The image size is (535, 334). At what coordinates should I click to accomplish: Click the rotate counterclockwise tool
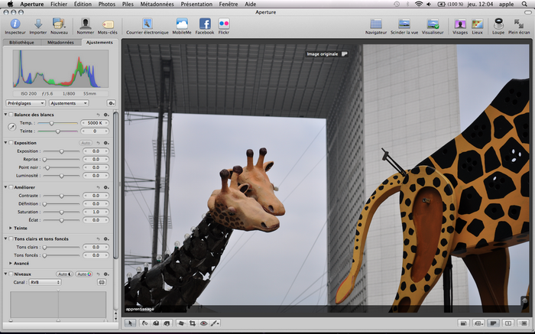[x=145, y=323]
